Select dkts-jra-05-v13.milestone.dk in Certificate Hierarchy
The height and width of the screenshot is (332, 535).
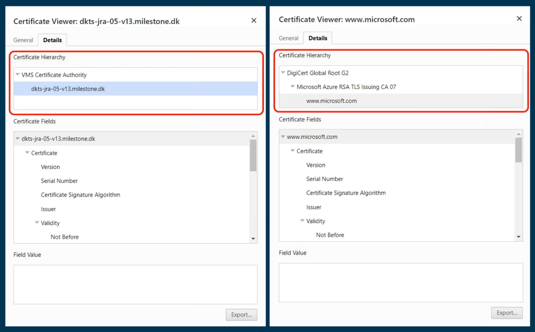(68, 89)
